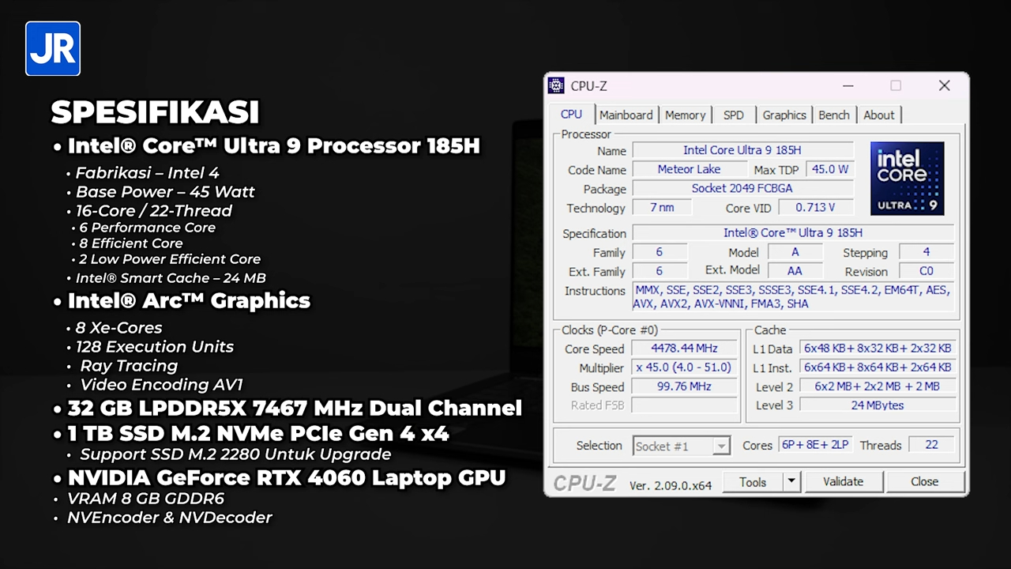Minimize the CPU-Z window

[848, 86]
